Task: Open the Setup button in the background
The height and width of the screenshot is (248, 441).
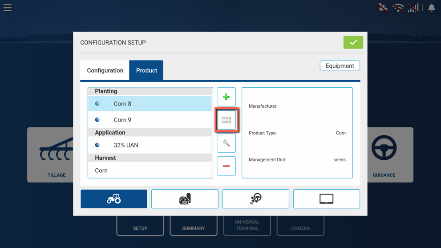Action: click(140, 226)
